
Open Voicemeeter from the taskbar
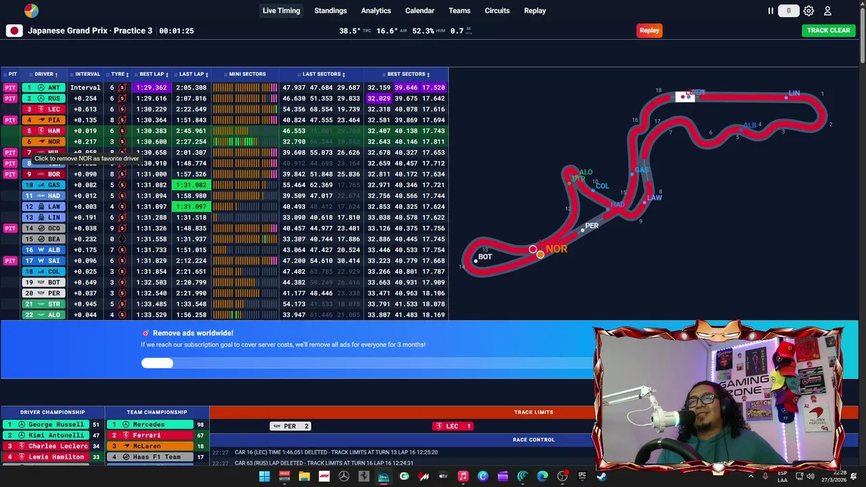285,476
